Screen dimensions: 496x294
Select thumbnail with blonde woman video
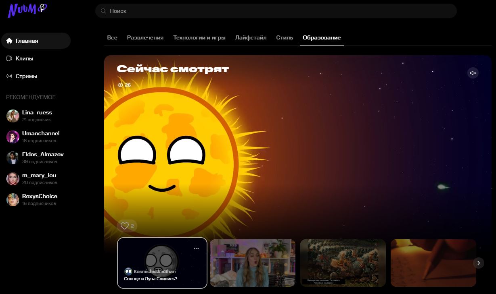(x=253, y=263)
